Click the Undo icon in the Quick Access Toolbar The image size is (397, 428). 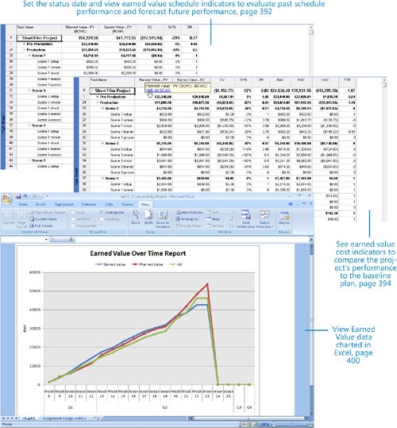[25, 196]
